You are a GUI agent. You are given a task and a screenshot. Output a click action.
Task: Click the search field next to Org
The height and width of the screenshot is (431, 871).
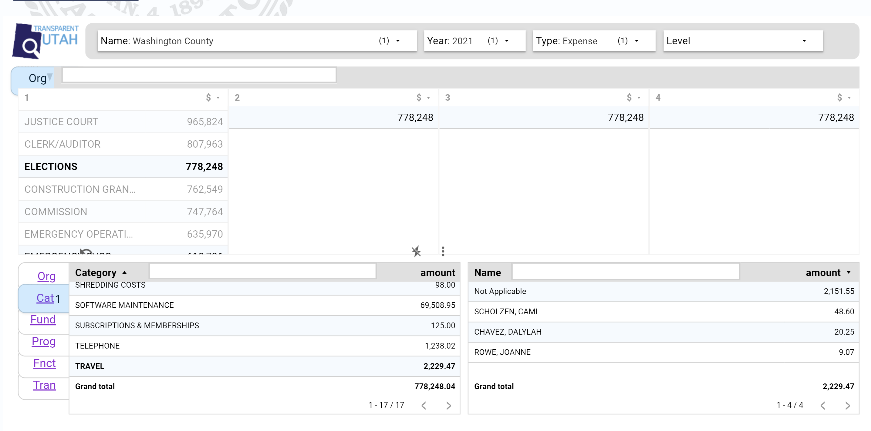coord(199,75)
